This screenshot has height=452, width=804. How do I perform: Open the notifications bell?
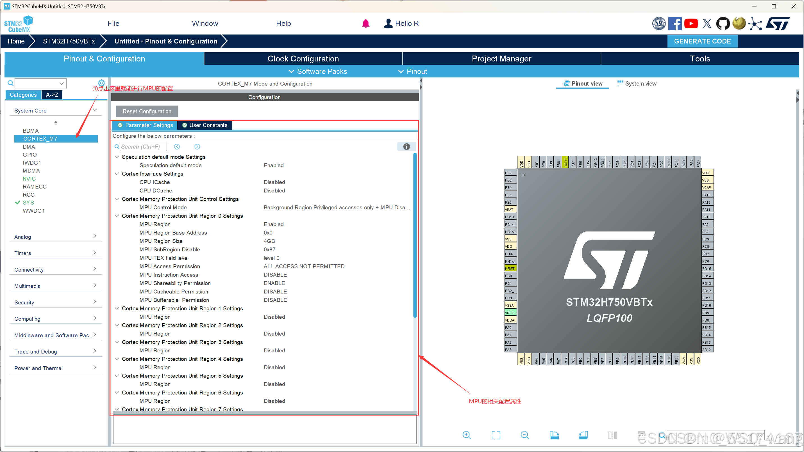(365, 23)
